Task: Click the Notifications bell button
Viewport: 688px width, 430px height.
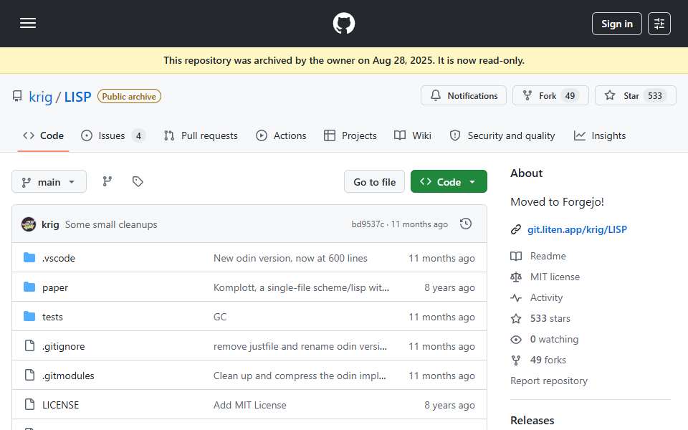Action: click(464, 95)
